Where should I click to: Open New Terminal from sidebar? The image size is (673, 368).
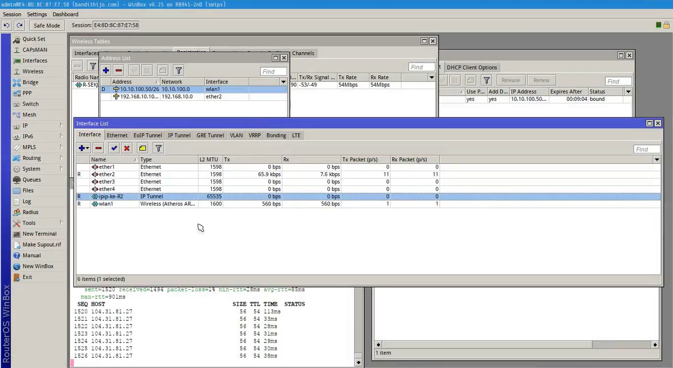pos(39,234)
